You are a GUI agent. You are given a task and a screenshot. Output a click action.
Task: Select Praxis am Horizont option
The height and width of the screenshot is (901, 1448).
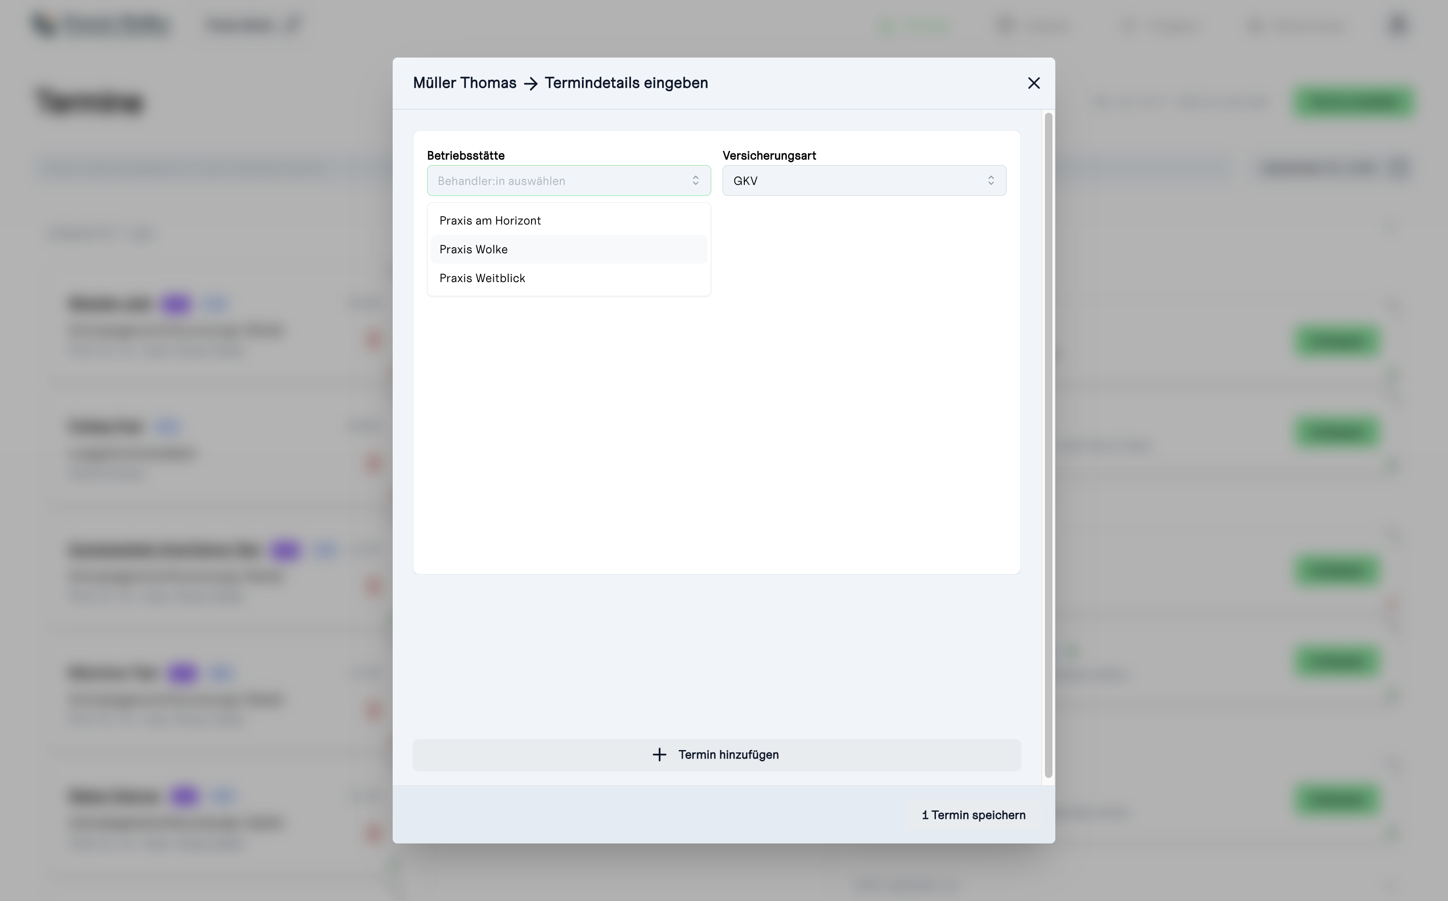click(569, 220)
